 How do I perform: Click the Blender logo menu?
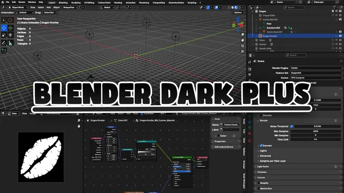pos(3,2)
